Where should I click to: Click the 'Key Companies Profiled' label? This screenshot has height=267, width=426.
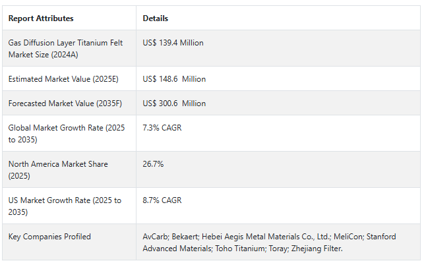point(49,237)
